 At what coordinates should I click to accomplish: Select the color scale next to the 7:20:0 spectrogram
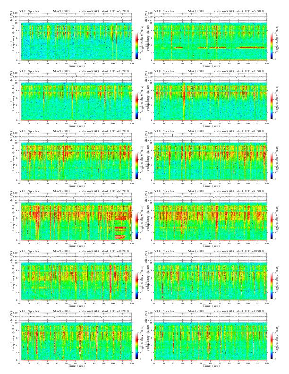136,106
